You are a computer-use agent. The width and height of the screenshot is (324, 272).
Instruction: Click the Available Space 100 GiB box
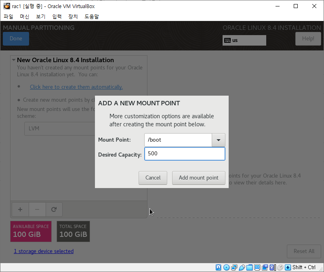click(31, 231)
